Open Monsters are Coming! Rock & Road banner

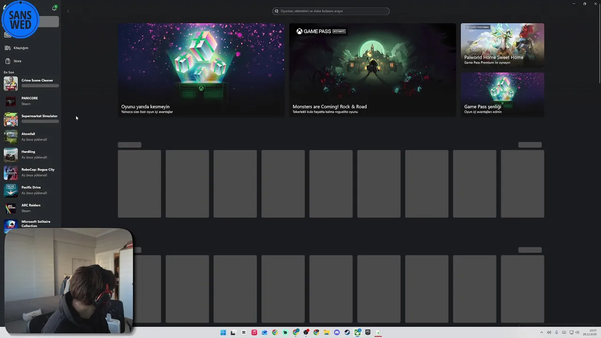tap(372, 69)
